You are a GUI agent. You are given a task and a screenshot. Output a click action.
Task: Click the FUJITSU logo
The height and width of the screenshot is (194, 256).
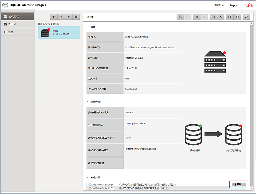click(x=249, y=5)
